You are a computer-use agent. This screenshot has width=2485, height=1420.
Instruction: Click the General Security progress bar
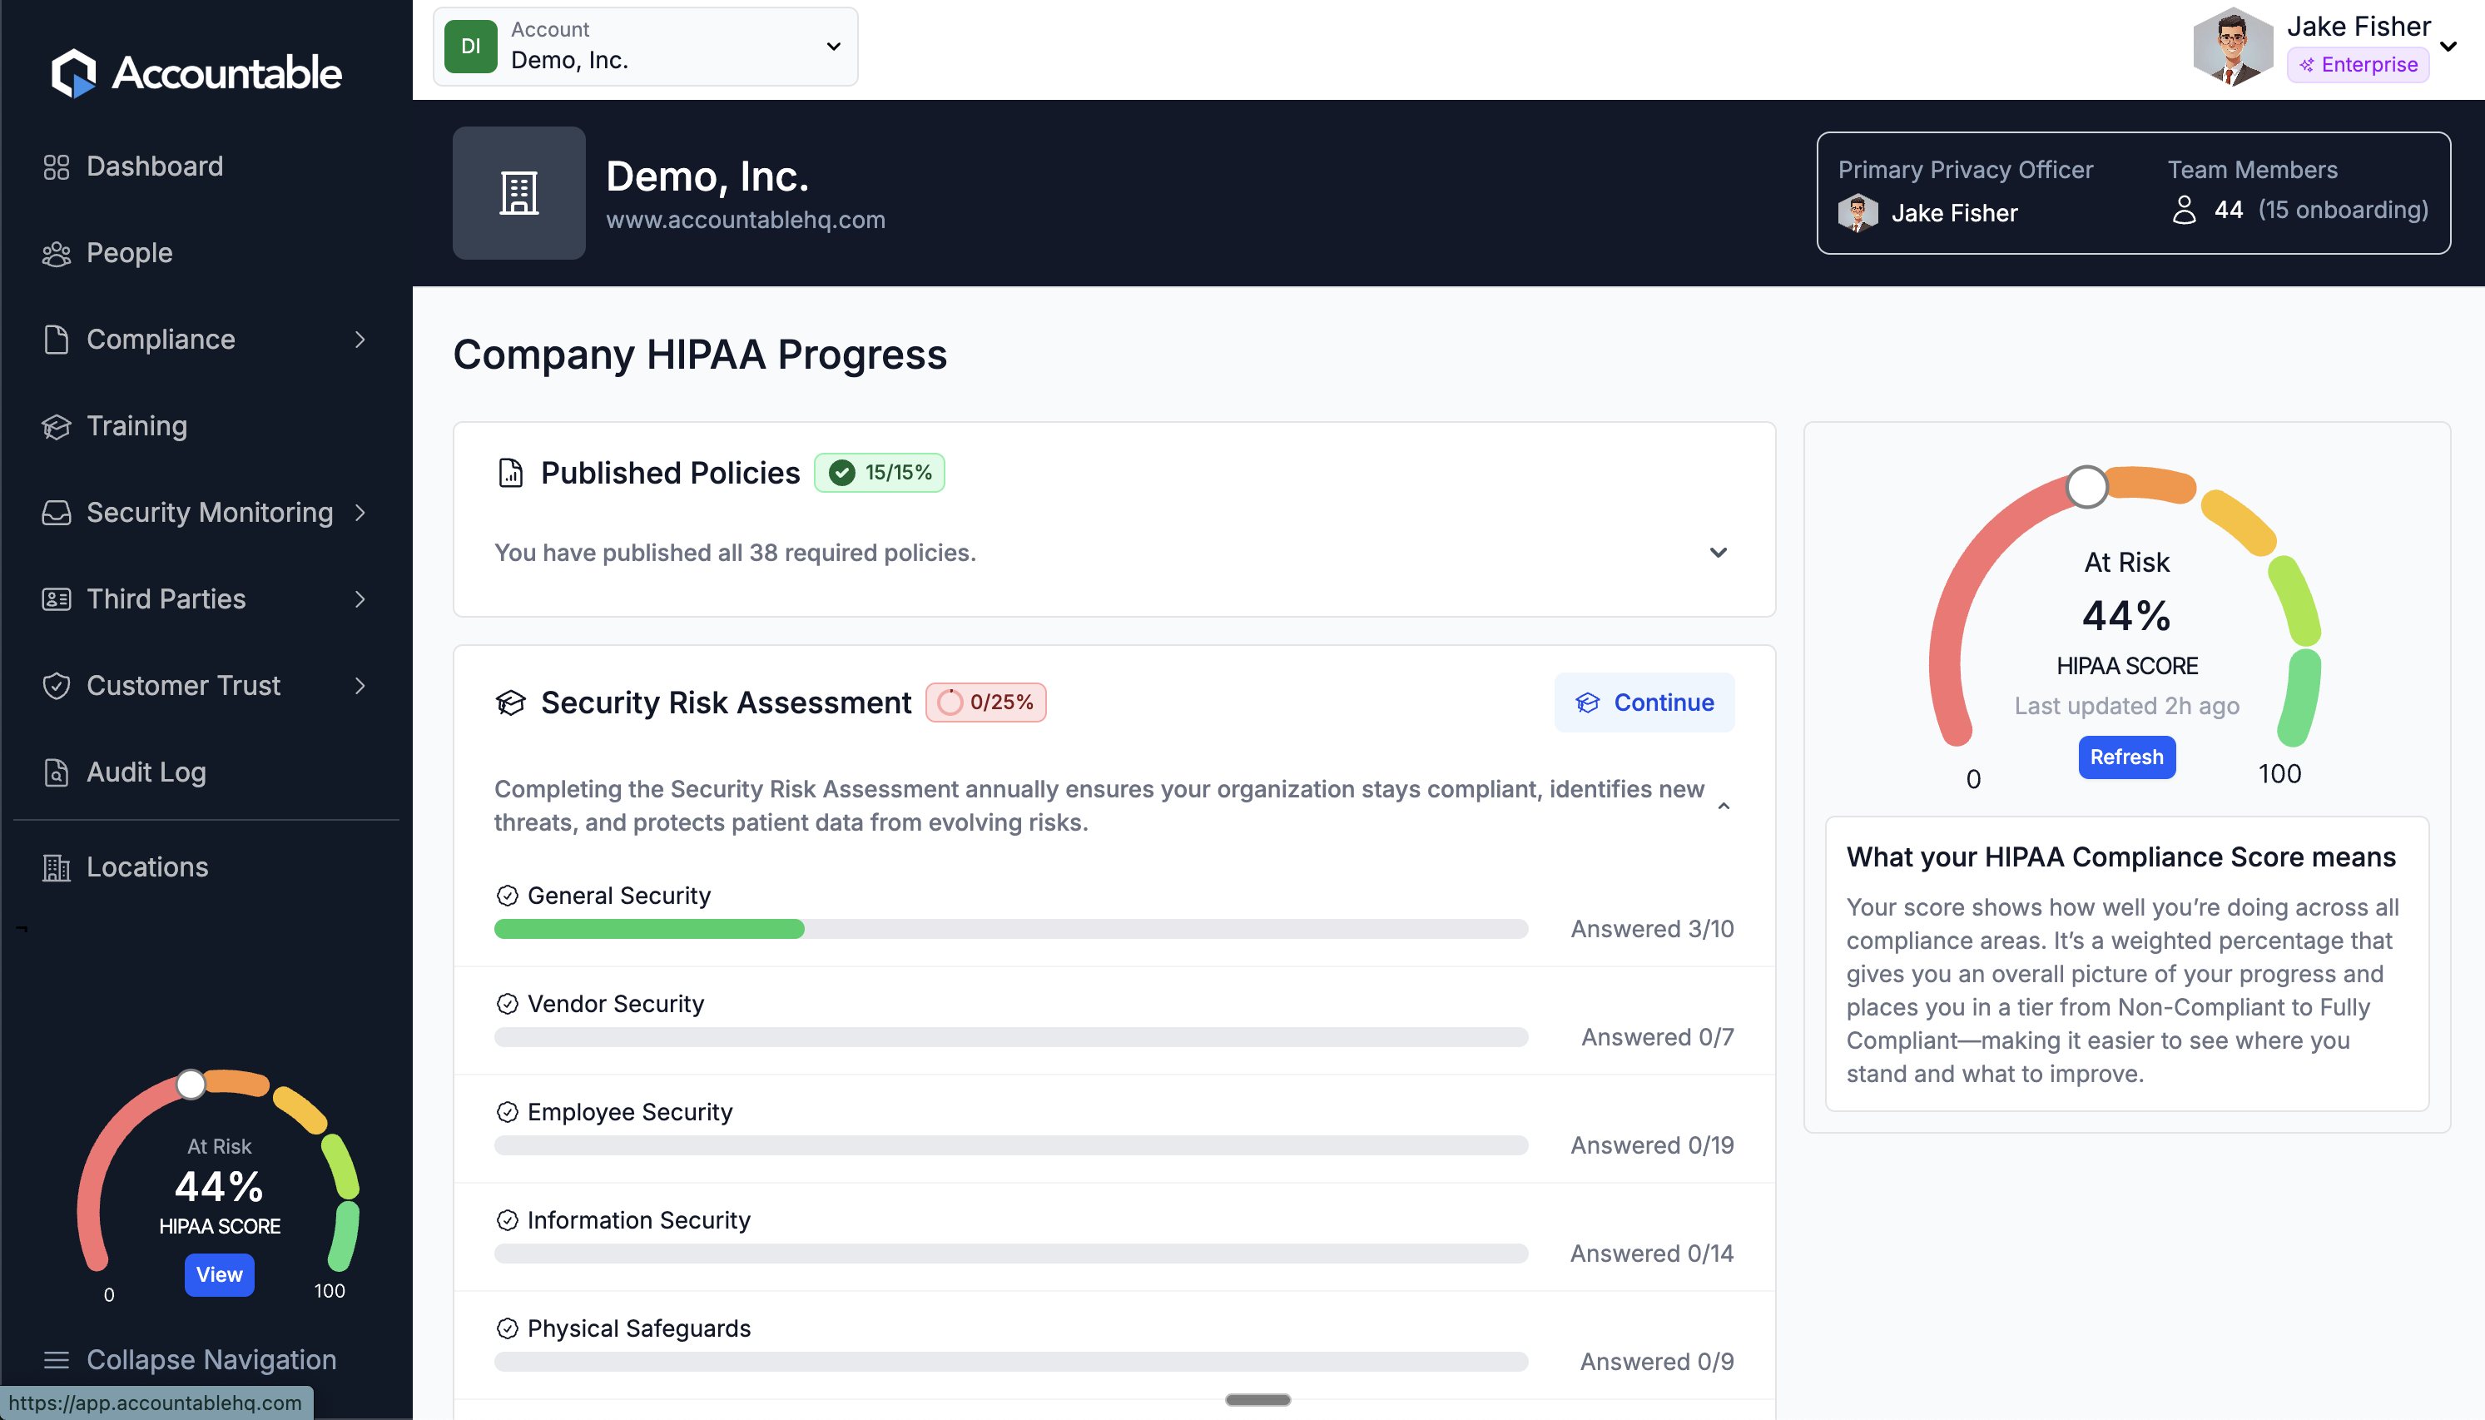tap(1010, 930)
